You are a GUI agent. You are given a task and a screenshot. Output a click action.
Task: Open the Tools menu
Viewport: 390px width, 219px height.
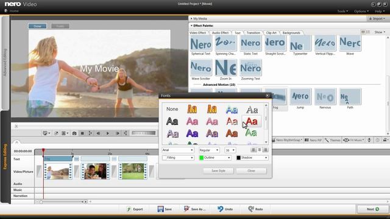pos(342,11)
